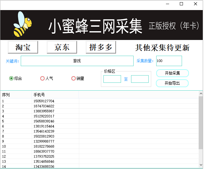Click the 关键词 keyword input field
Image resolution: width=204 pixels, height=169 pixels.
point(77,61)
